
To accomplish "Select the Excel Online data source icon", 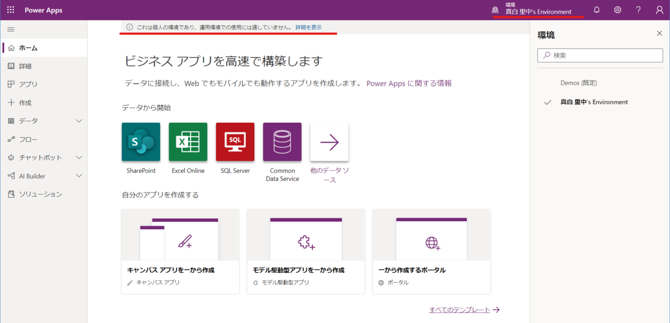I will 188,142.
